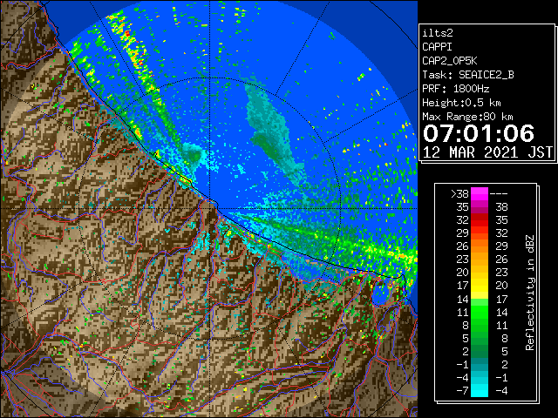558x418 pixels.
Task: Click the "CAP2_OP5K" text line
Action: 450,61
